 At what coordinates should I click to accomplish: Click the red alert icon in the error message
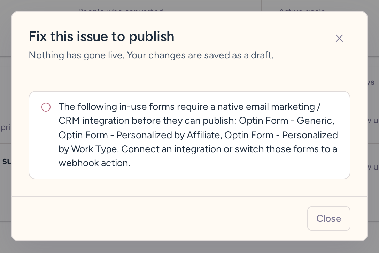[46, 107]
